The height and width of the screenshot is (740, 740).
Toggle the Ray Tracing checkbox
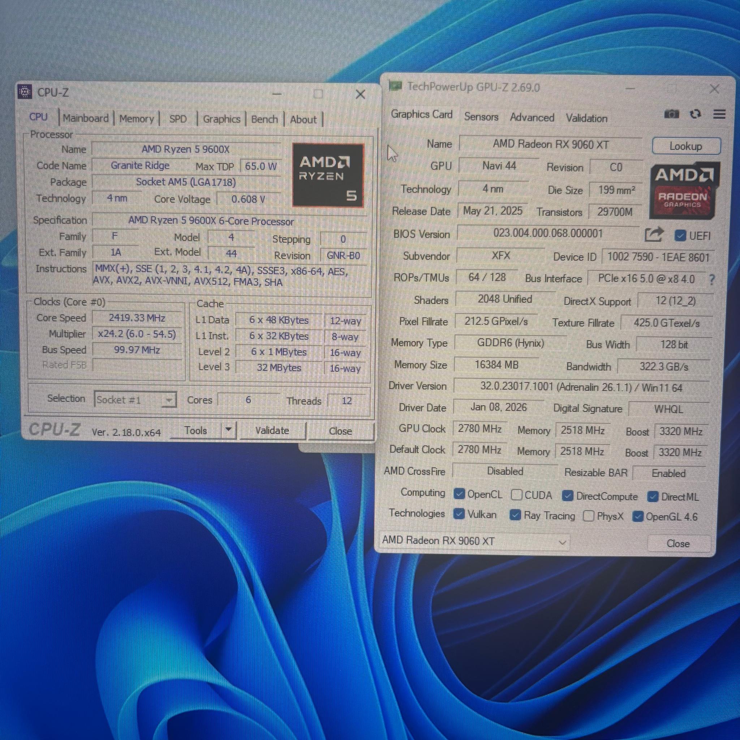(515, 515)
